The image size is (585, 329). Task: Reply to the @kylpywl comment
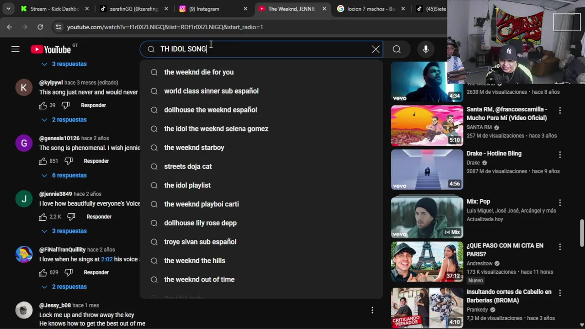coord(93,105)
